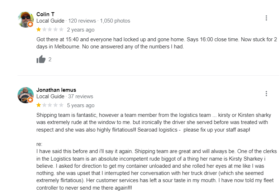Screen dimensions: 280x195
Task: Open three-dot menu on Colin T's review
Action: click(x=266, y=18)
